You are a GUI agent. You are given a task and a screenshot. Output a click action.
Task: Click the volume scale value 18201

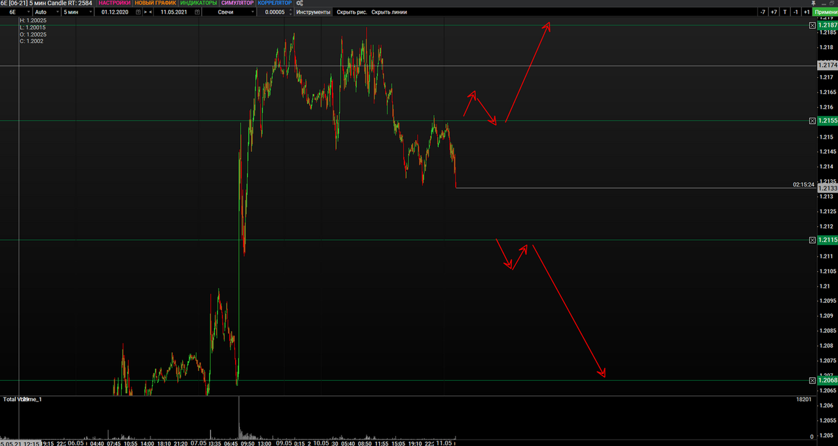(x=804, y=399)
